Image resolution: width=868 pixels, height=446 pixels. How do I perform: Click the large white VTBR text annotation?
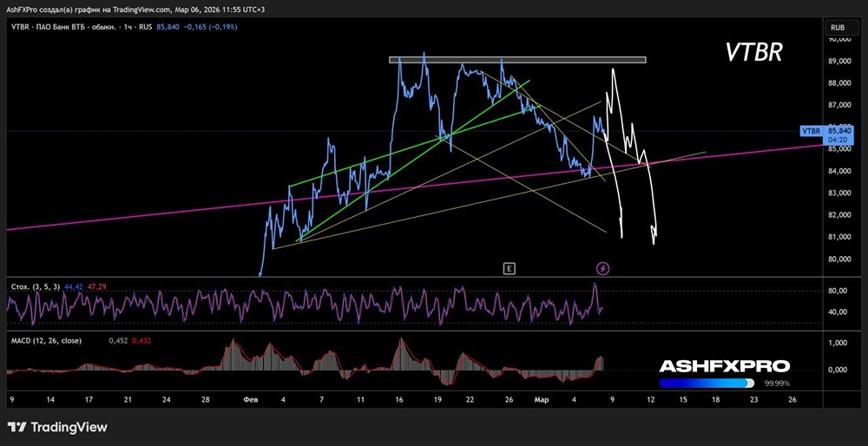[x=753, y=53]
